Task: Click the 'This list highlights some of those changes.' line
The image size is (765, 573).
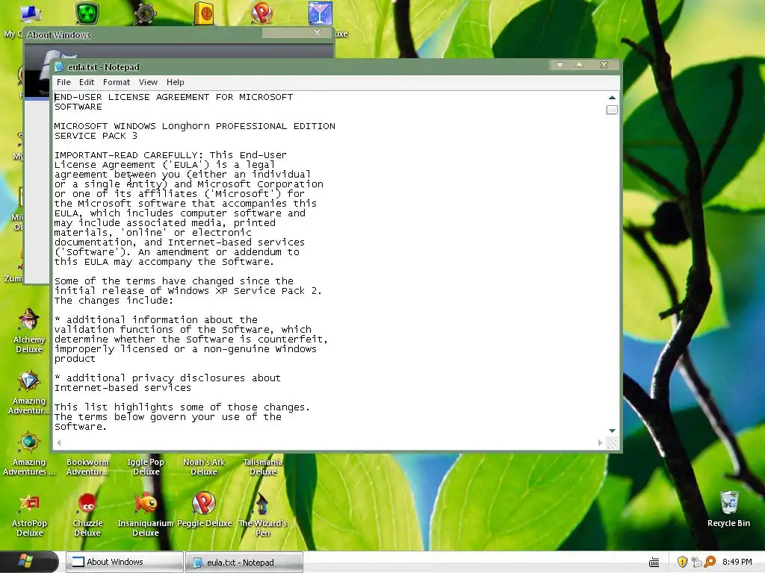Action: click(182, 407)
